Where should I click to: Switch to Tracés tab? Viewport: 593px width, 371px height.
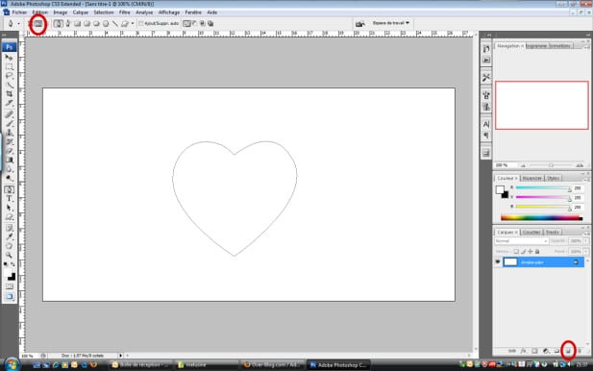coord(553,232)
